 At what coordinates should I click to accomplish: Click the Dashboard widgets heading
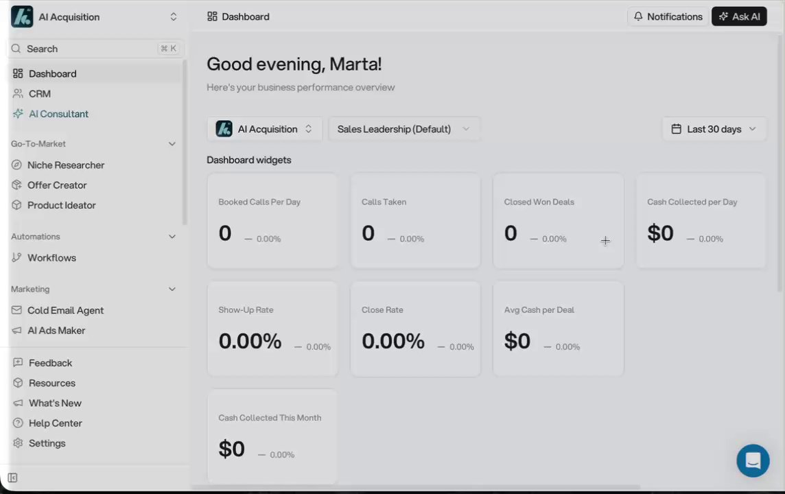pyautogui.click(x=249, y=160)
